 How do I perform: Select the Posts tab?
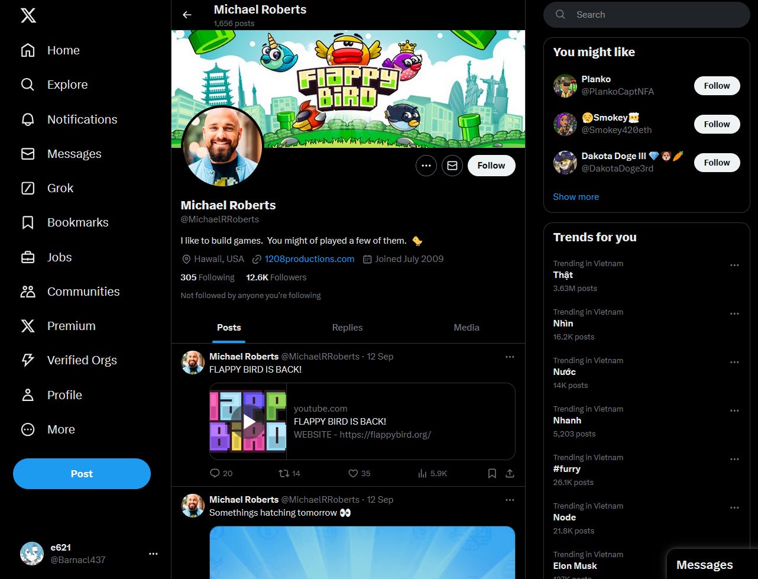click(229, 328)
